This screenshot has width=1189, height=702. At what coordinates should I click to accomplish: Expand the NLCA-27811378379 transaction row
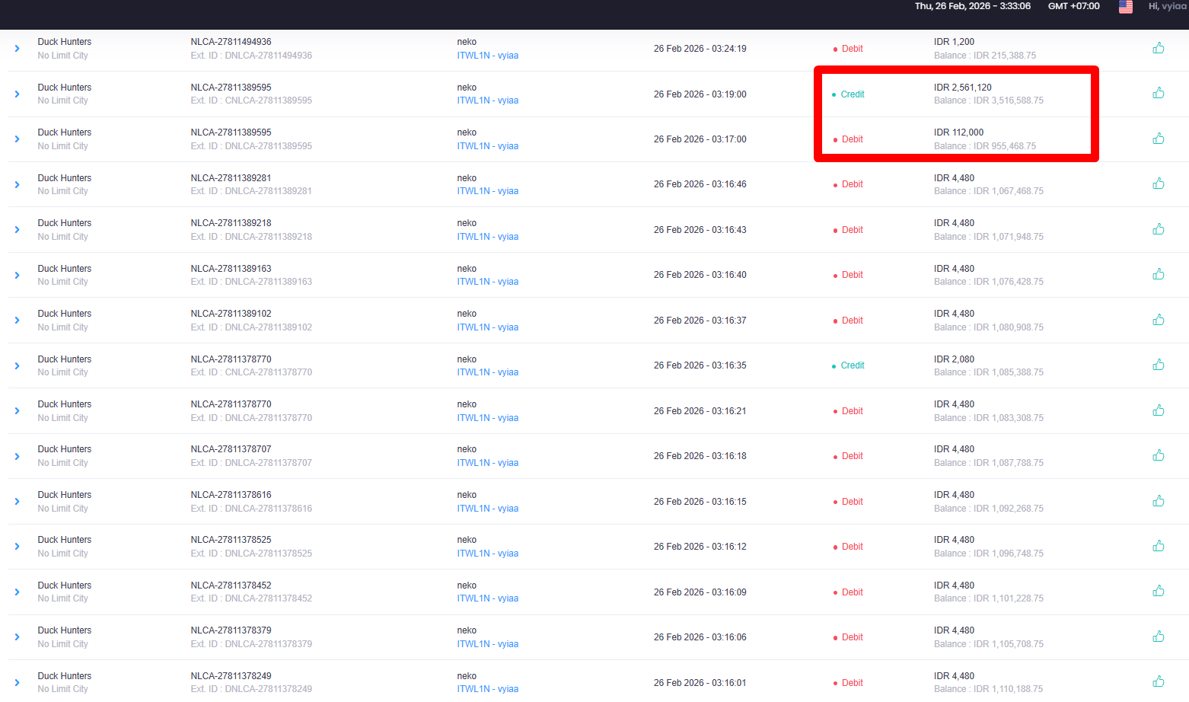click(x=17, y=637)
